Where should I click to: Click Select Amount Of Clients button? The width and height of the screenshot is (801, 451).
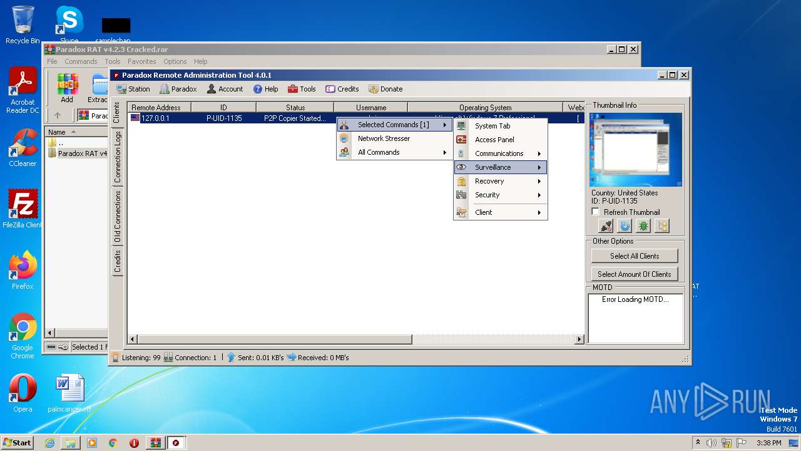point(635,274)
